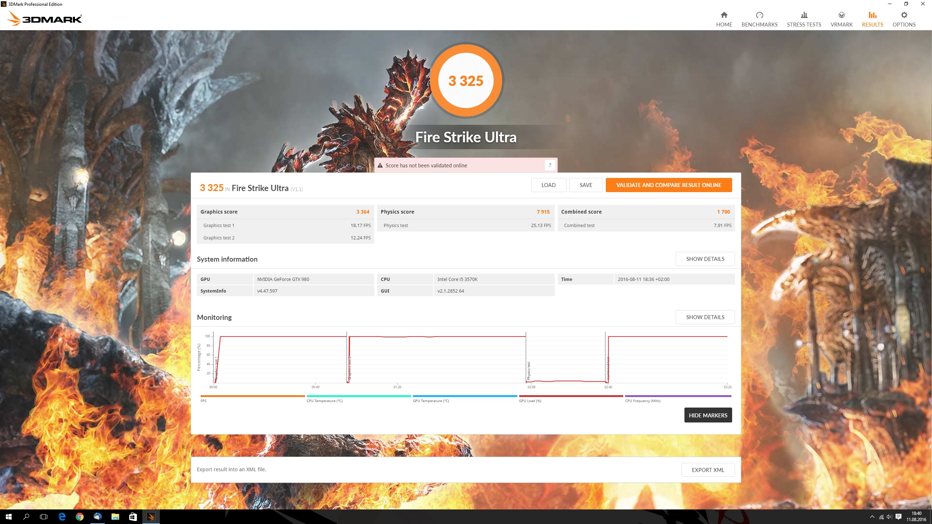
Task: Open the Action Center notifications icon
Action: click(x=899, y=517)
